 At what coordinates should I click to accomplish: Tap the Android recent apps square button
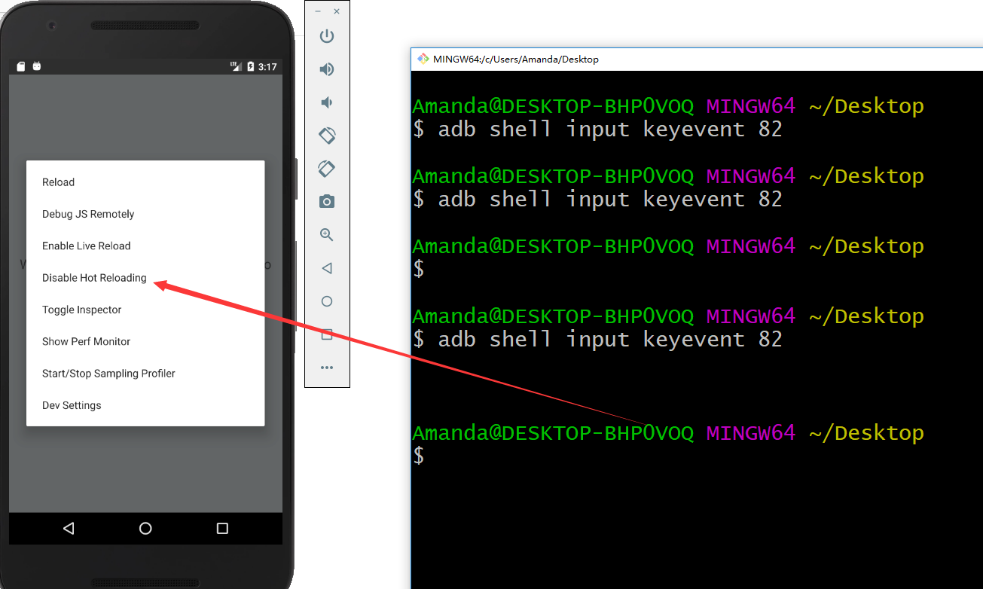click(222, 529)
